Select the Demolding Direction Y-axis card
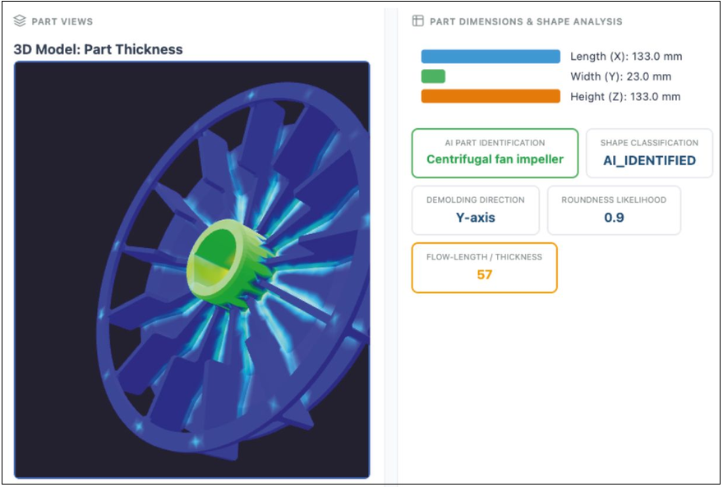Image resolution: width=723 pixels, height=487 pixels. pos(476,210)
